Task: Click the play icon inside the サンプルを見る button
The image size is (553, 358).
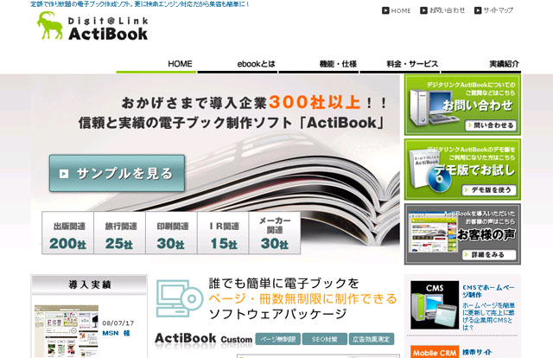Action: 64,174
